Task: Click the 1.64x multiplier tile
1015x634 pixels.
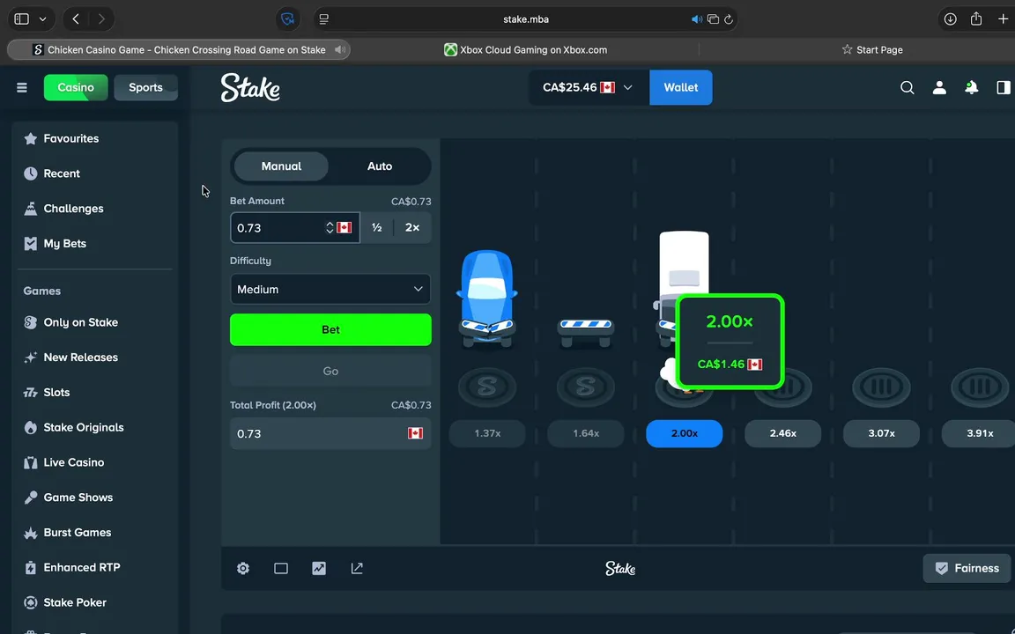Action: tap(586, 433)
